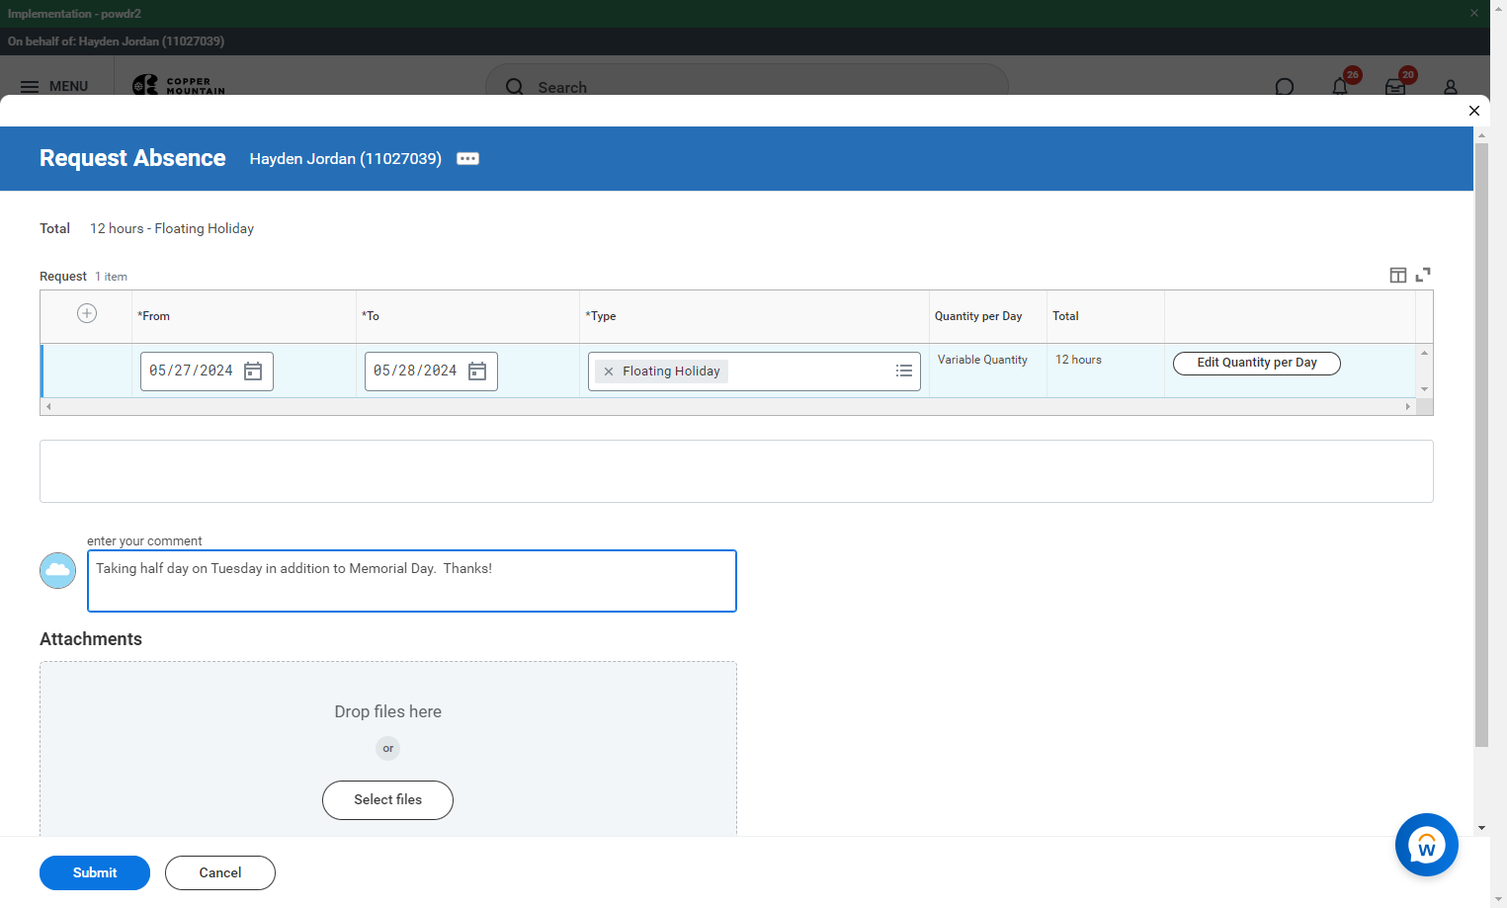Click the Hayden Jordan (11027039) name in header
This screenshot has width=1507, height=908.
[346, 159]
